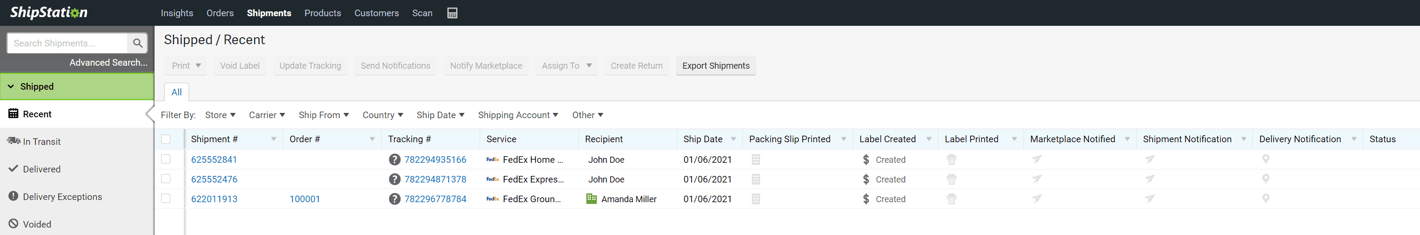1420x235 pixels.
Task: Expand the Ship Date filter dropdown
Action: pos(440,115)
